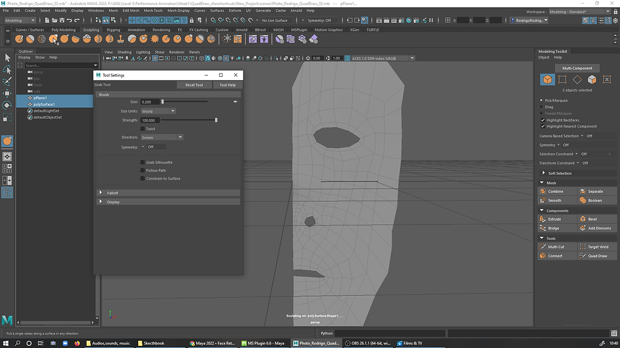Image resolution: width=620 pixels, height=348 pixels.
Task: Expand the Soft Selection section
Action: tap(544, 173)
